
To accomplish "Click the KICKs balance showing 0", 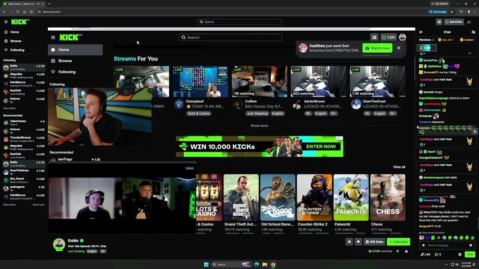I will [x=438, y=254].
